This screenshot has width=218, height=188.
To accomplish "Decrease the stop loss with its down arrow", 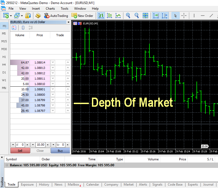I will point(13,145).
